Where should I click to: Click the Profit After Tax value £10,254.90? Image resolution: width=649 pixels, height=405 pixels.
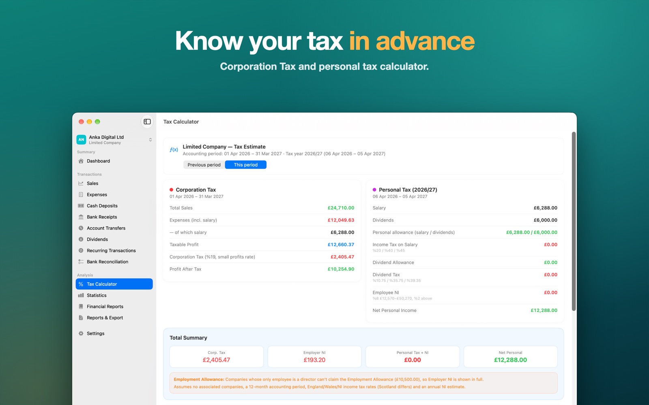pos(341,269)
